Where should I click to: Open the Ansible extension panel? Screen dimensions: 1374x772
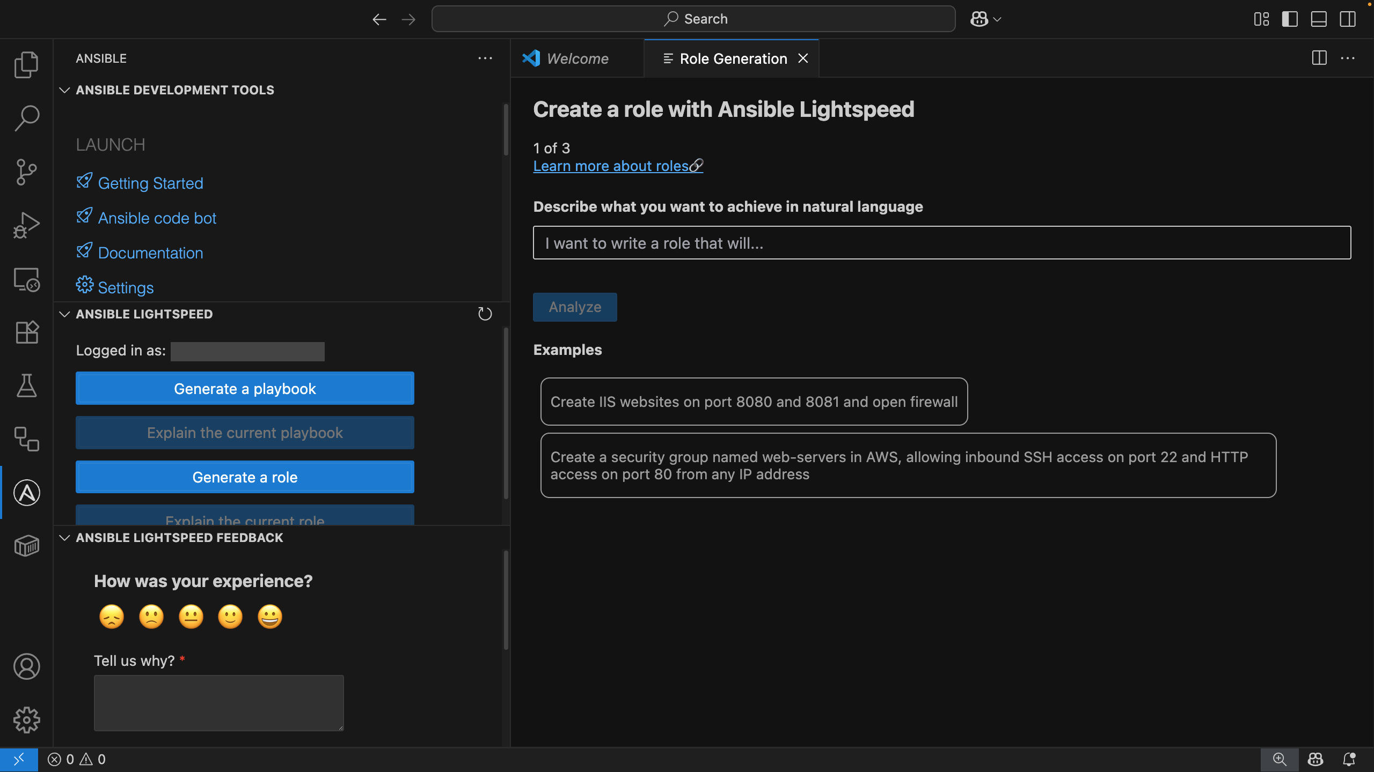pos(26,492)
